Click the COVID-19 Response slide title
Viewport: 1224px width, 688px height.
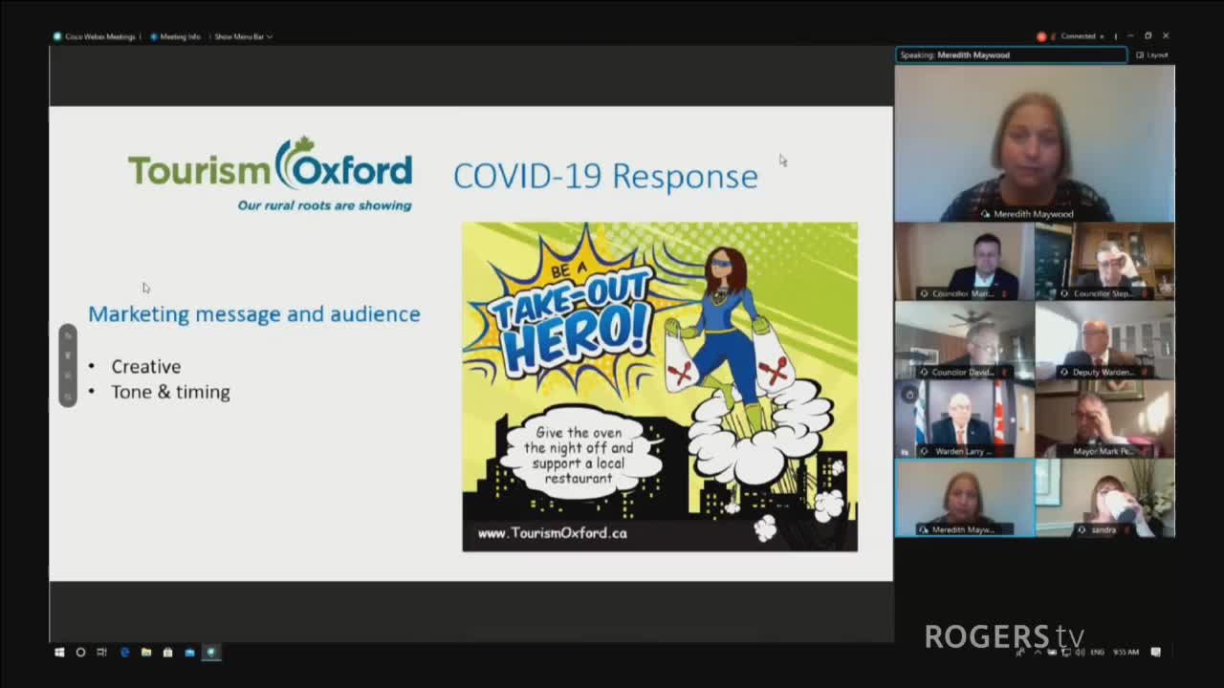605,176
